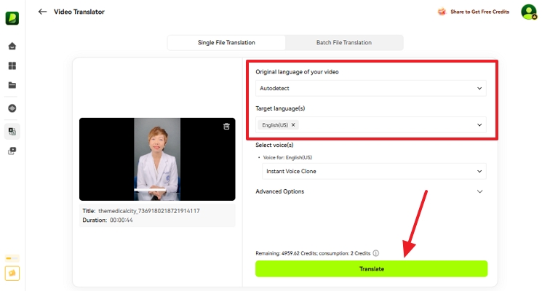Open the grid dashboard icon in sidebar
Screen dimensions: 542x291
pyautogui.click(x=12, y=66)
